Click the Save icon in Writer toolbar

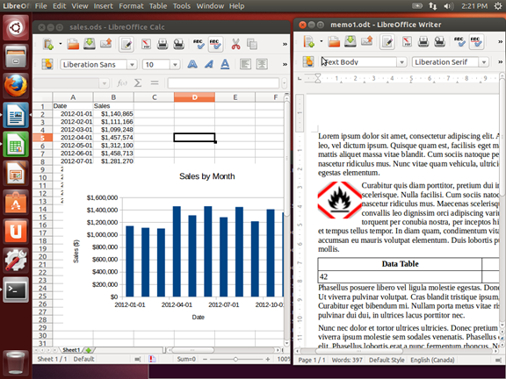pyautogui.click(x=351, y=41)
